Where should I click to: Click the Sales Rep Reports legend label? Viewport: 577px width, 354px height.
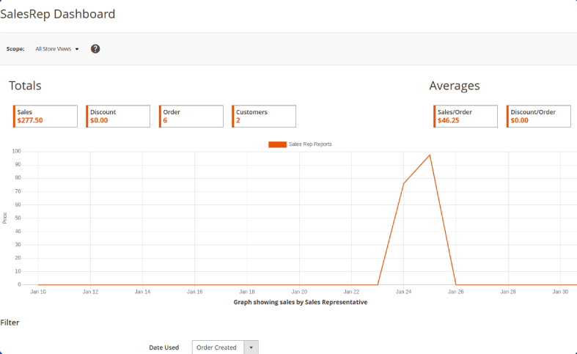tap(310, 144)
